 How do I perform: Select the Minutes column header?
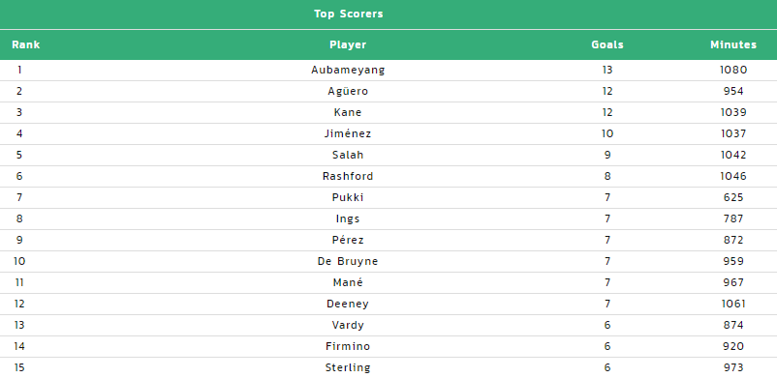[732, 45]
